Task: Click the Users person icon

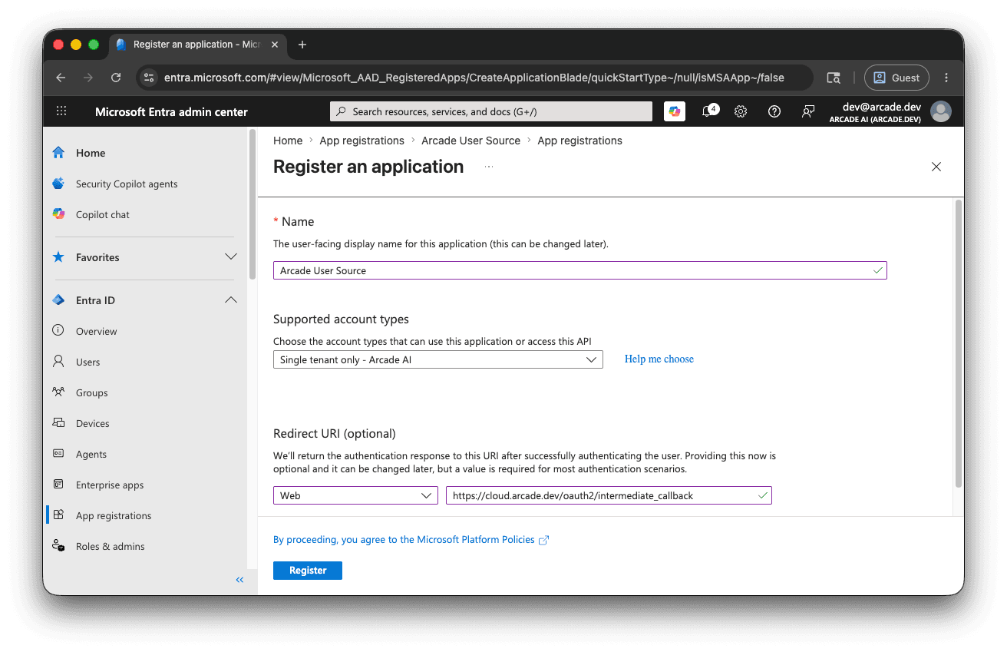Action: [x=58, y=362]
